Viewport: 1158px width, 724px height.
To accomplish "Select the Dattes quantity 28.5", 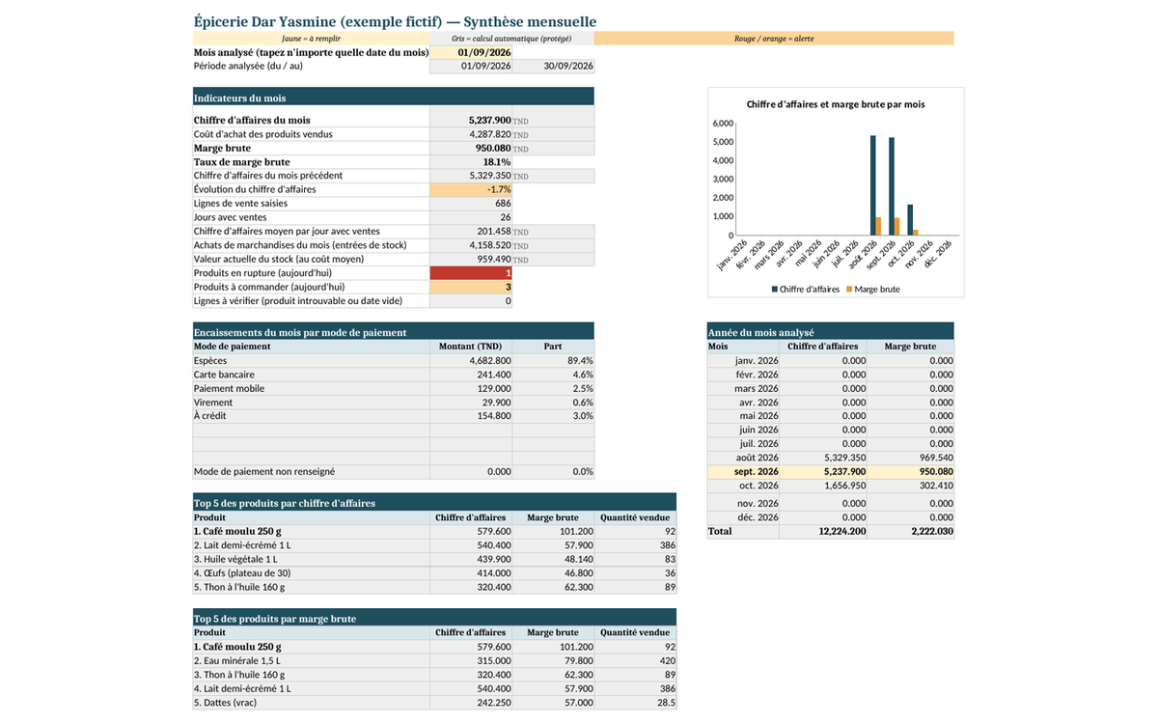I will 635,703.
